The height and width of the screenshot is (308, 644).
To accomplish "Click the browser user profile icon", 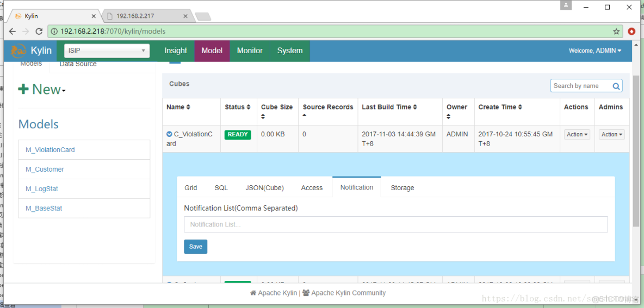I will click(567, 5).
